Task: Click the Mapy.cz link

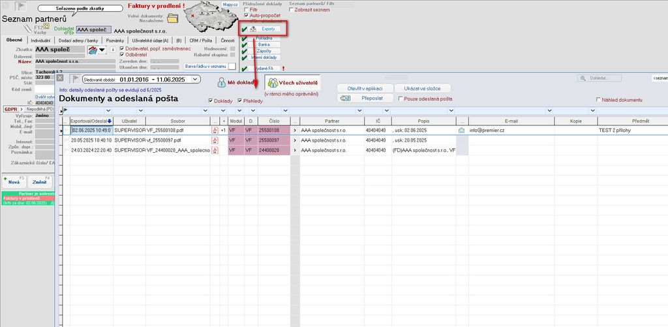Action: [x=230, y=5]
